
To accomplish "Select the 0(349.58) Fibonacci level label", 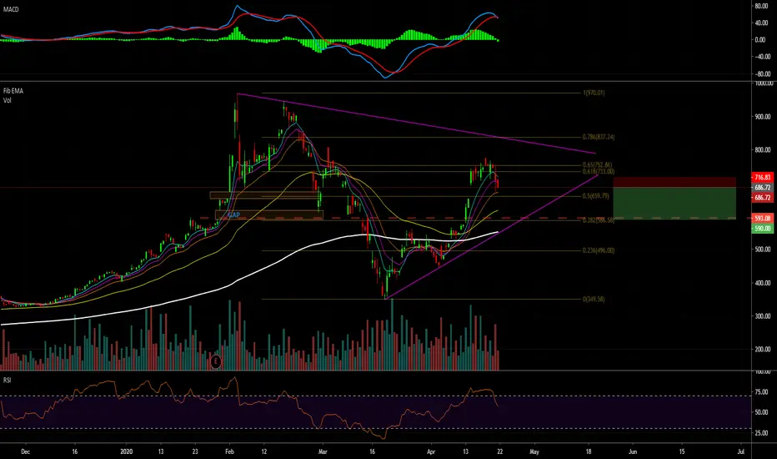I will click(x=594, y=300).
